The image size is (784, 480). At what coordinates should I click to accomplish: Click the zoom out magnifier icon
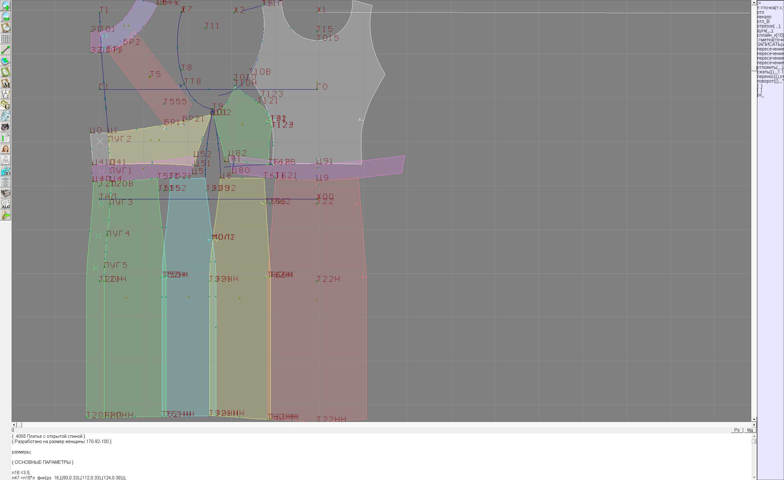(6, 17)
